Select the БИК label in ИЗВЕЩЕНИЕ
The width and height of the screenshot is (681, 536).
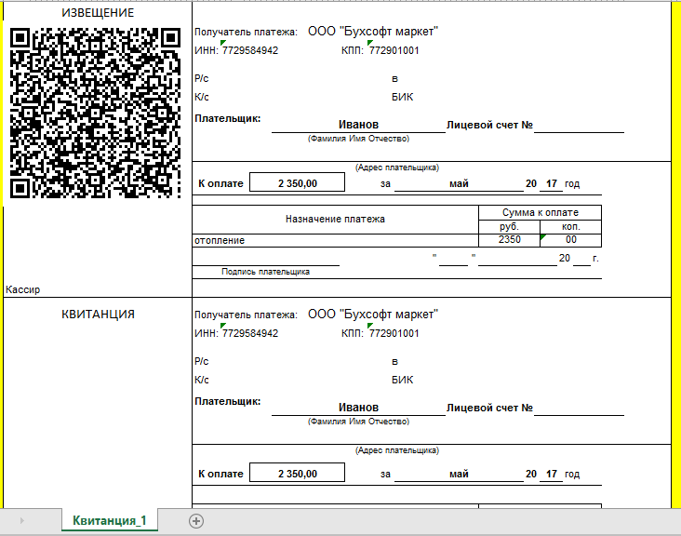click(x=402, y=97)
